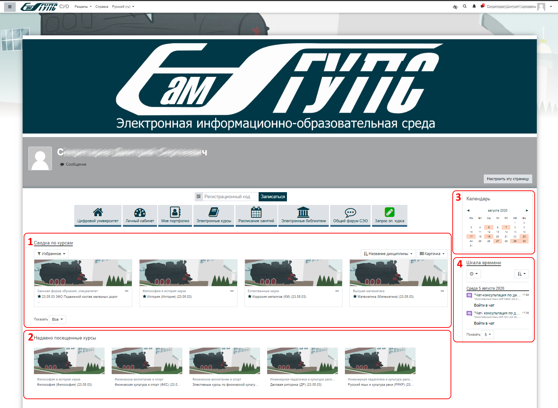Click the Математика course thumbnail

(399, 273)
